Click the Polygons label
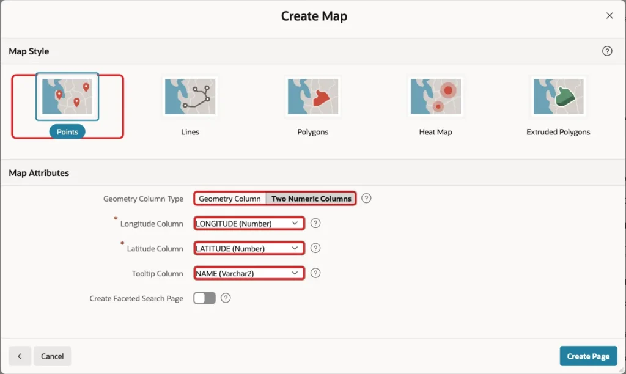The height and width of the screenshot is (374, 626). point(313,132)
